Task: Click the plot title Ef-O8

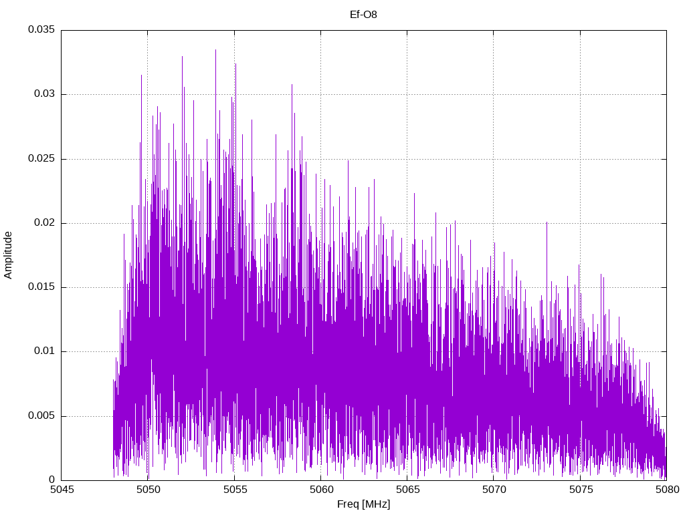Action: 363,15
